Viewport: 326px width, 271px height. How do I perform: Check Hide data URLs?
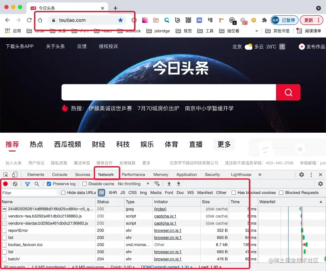[x=63, y=193]
